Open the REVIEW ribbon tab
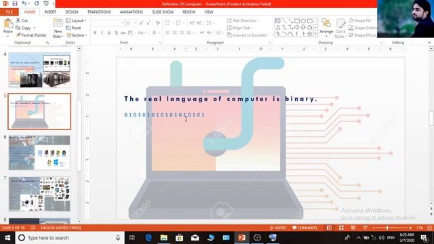Viewport: 434px width, 244px height. (x=189, y=12)
